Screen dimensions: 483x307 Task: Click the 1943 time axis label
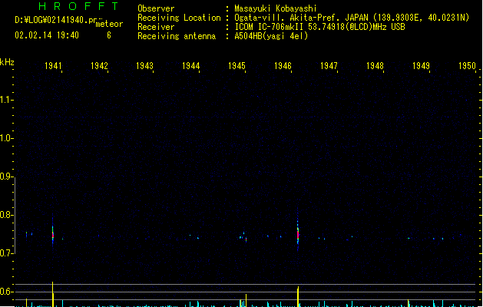coord(145,66)
